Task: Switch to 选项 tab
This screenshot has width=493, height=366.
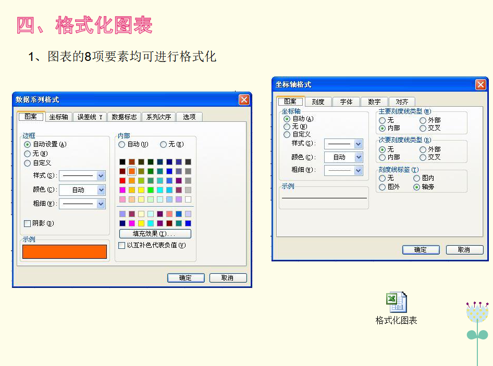Action: 189,117
